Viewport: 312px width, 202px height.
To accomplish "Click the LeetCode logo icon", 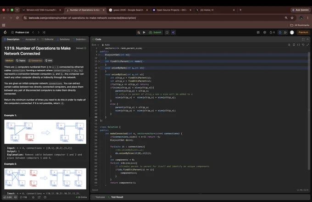I will click(5, 32).
